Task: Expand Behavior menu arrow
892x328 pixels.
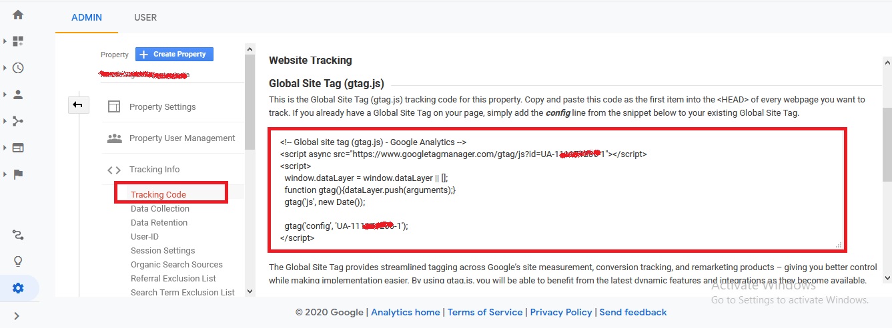Action: [5, 148]
